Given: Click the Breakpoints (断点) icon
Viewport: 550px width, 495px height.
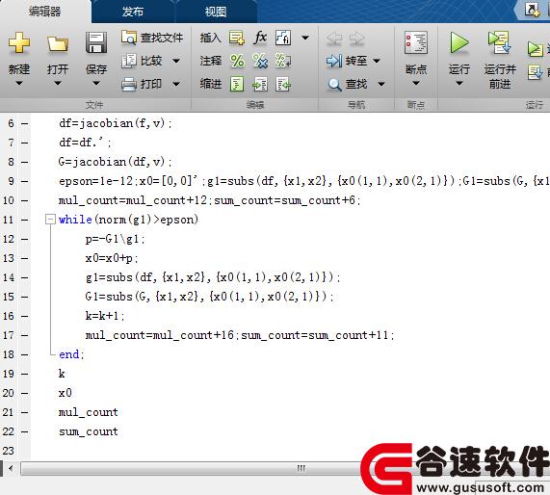Looking at the screenshot, I should coord(416,42).
